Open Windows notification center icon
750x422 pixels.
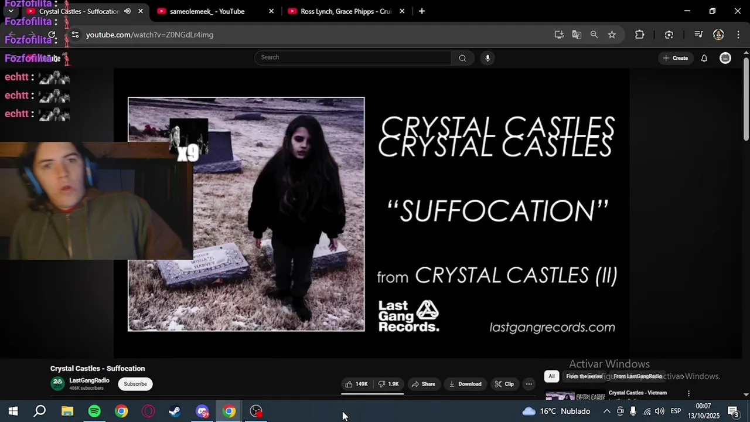(732, 411)
